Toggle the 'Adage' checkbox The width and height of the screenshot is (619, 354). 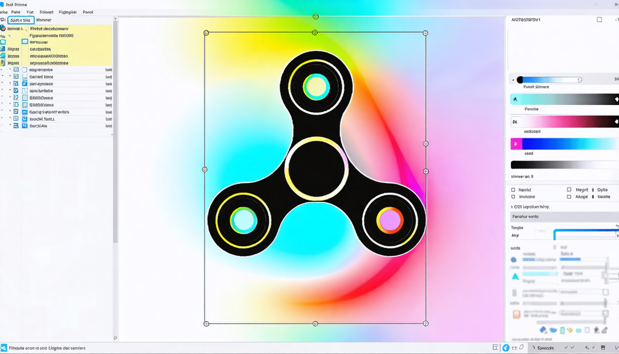pos(569,197)
